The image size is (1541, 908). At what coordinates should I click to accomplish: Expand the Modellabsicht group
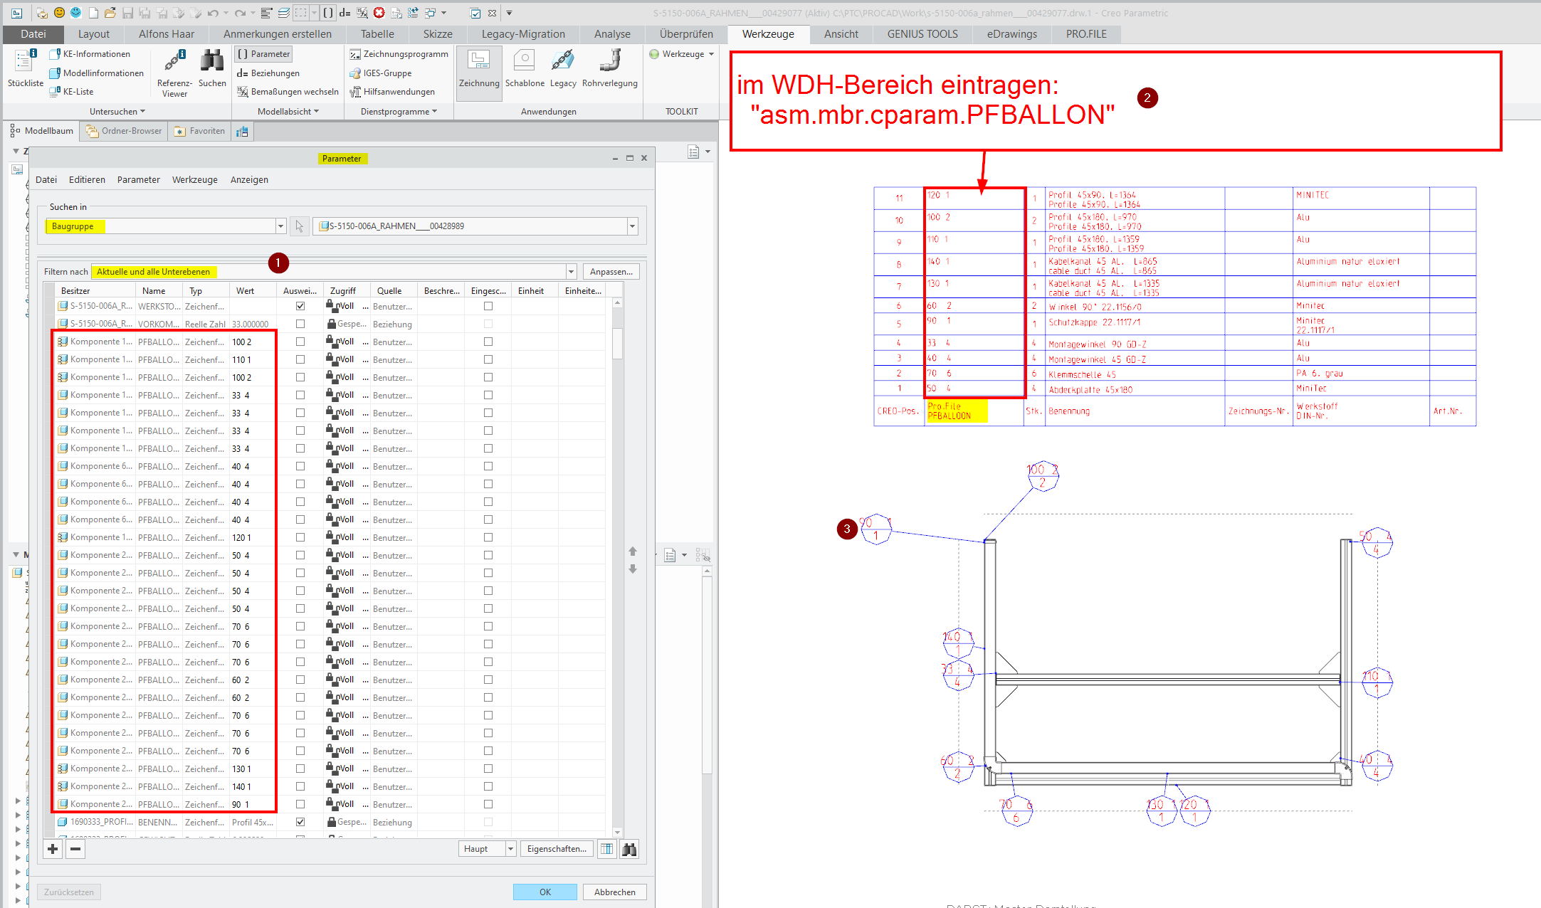point(288,112)
